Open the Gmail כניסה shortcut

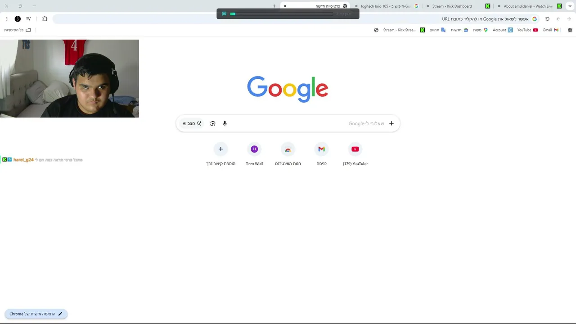click(x=321, y=154)
